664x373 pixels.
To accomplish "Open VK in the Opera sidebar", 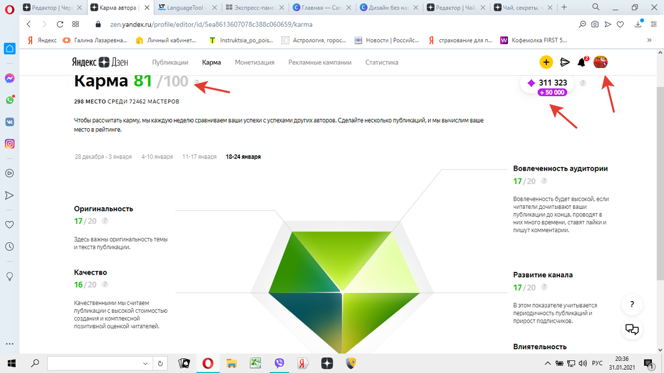I will (9, 122).
